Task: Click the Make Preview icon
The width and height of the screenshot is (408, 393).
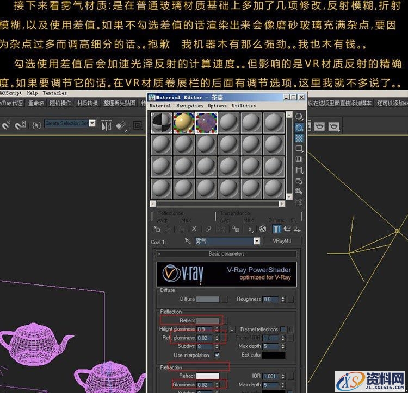Action: [299, 170]
